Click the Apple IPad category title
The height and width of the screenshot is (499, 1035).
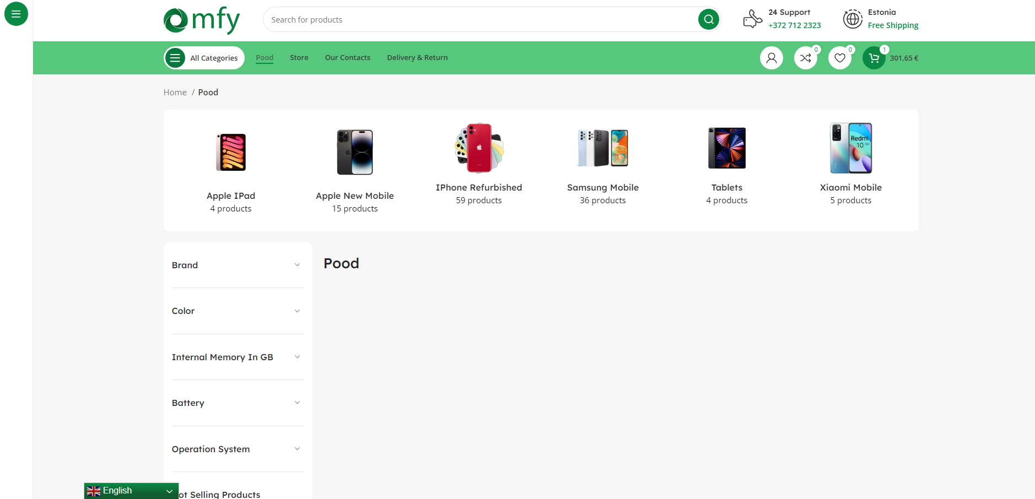(x=231, y=196)
